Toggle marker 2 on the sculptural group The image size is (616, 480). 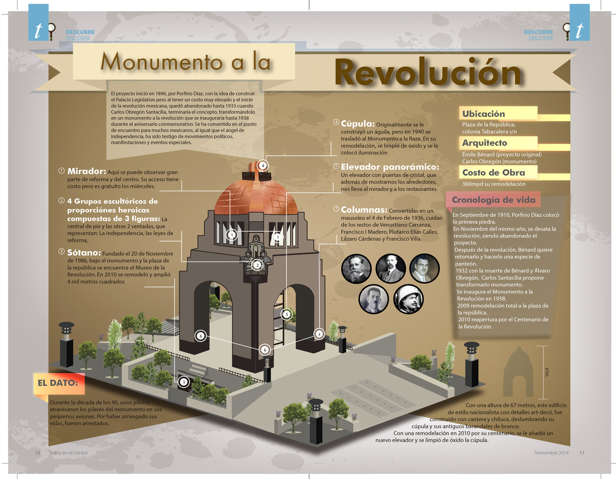pyautogui.click(x=257, y=264)
